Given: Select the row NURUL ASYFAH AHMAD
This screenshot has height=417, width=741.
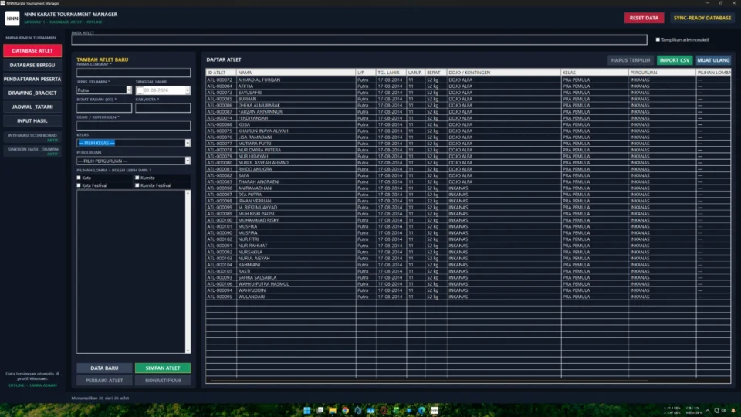Looking at the screenshot, I should [468, 163].
